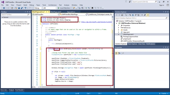Screen dimensions: 170x95
Task: Expand the MainPage.xaml node
Action: coord(119,34)
